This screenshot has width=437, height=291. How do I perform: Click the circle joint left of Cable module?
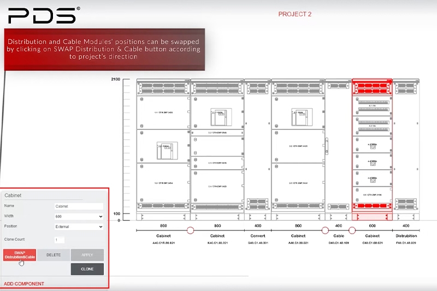point(325,230)
